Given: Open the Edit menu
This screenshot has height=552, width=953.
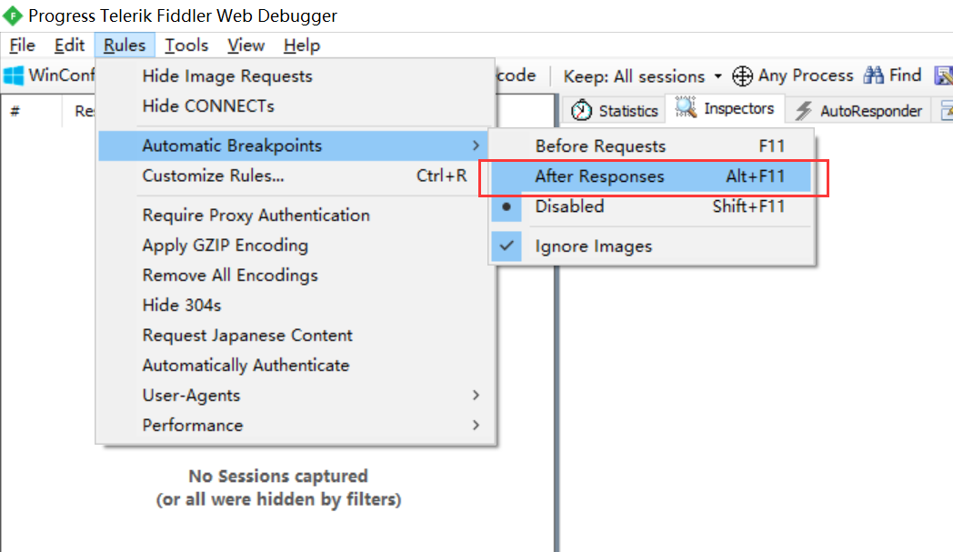Looking at the screenshot, I should 69,45.
